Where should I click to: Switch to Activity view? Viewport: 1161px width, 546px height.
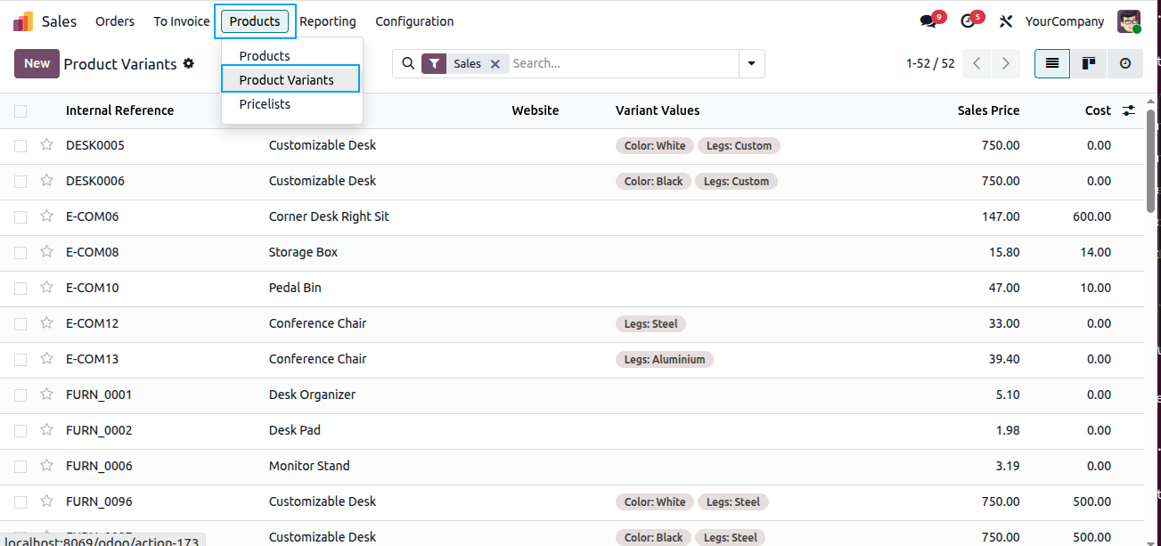(x=1124, y=63)
